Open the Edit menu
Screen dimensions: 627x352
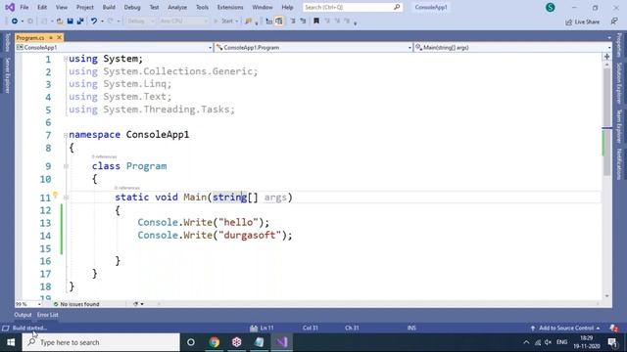42,7
